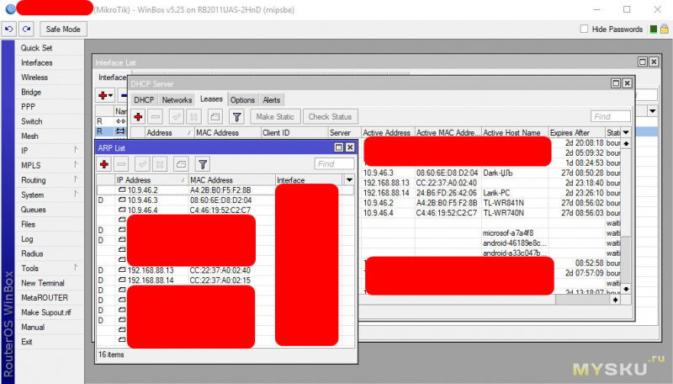Click the Find field in DHCP Server
This screenshot has height=384, width=673.
click(x=611, y=116)
